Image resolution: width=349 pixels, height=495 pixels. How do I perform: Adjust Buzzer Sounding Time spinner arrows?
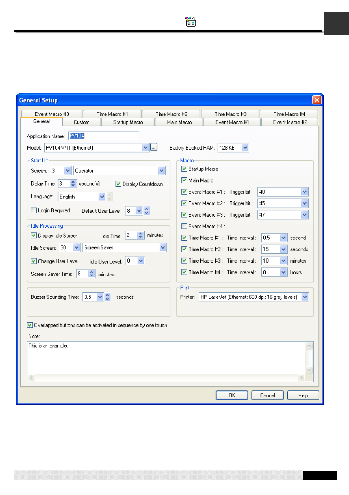click(108, 297)
